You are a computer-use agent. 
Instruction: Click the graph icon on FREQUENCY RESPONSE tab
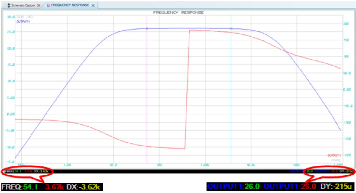(48, 5)
